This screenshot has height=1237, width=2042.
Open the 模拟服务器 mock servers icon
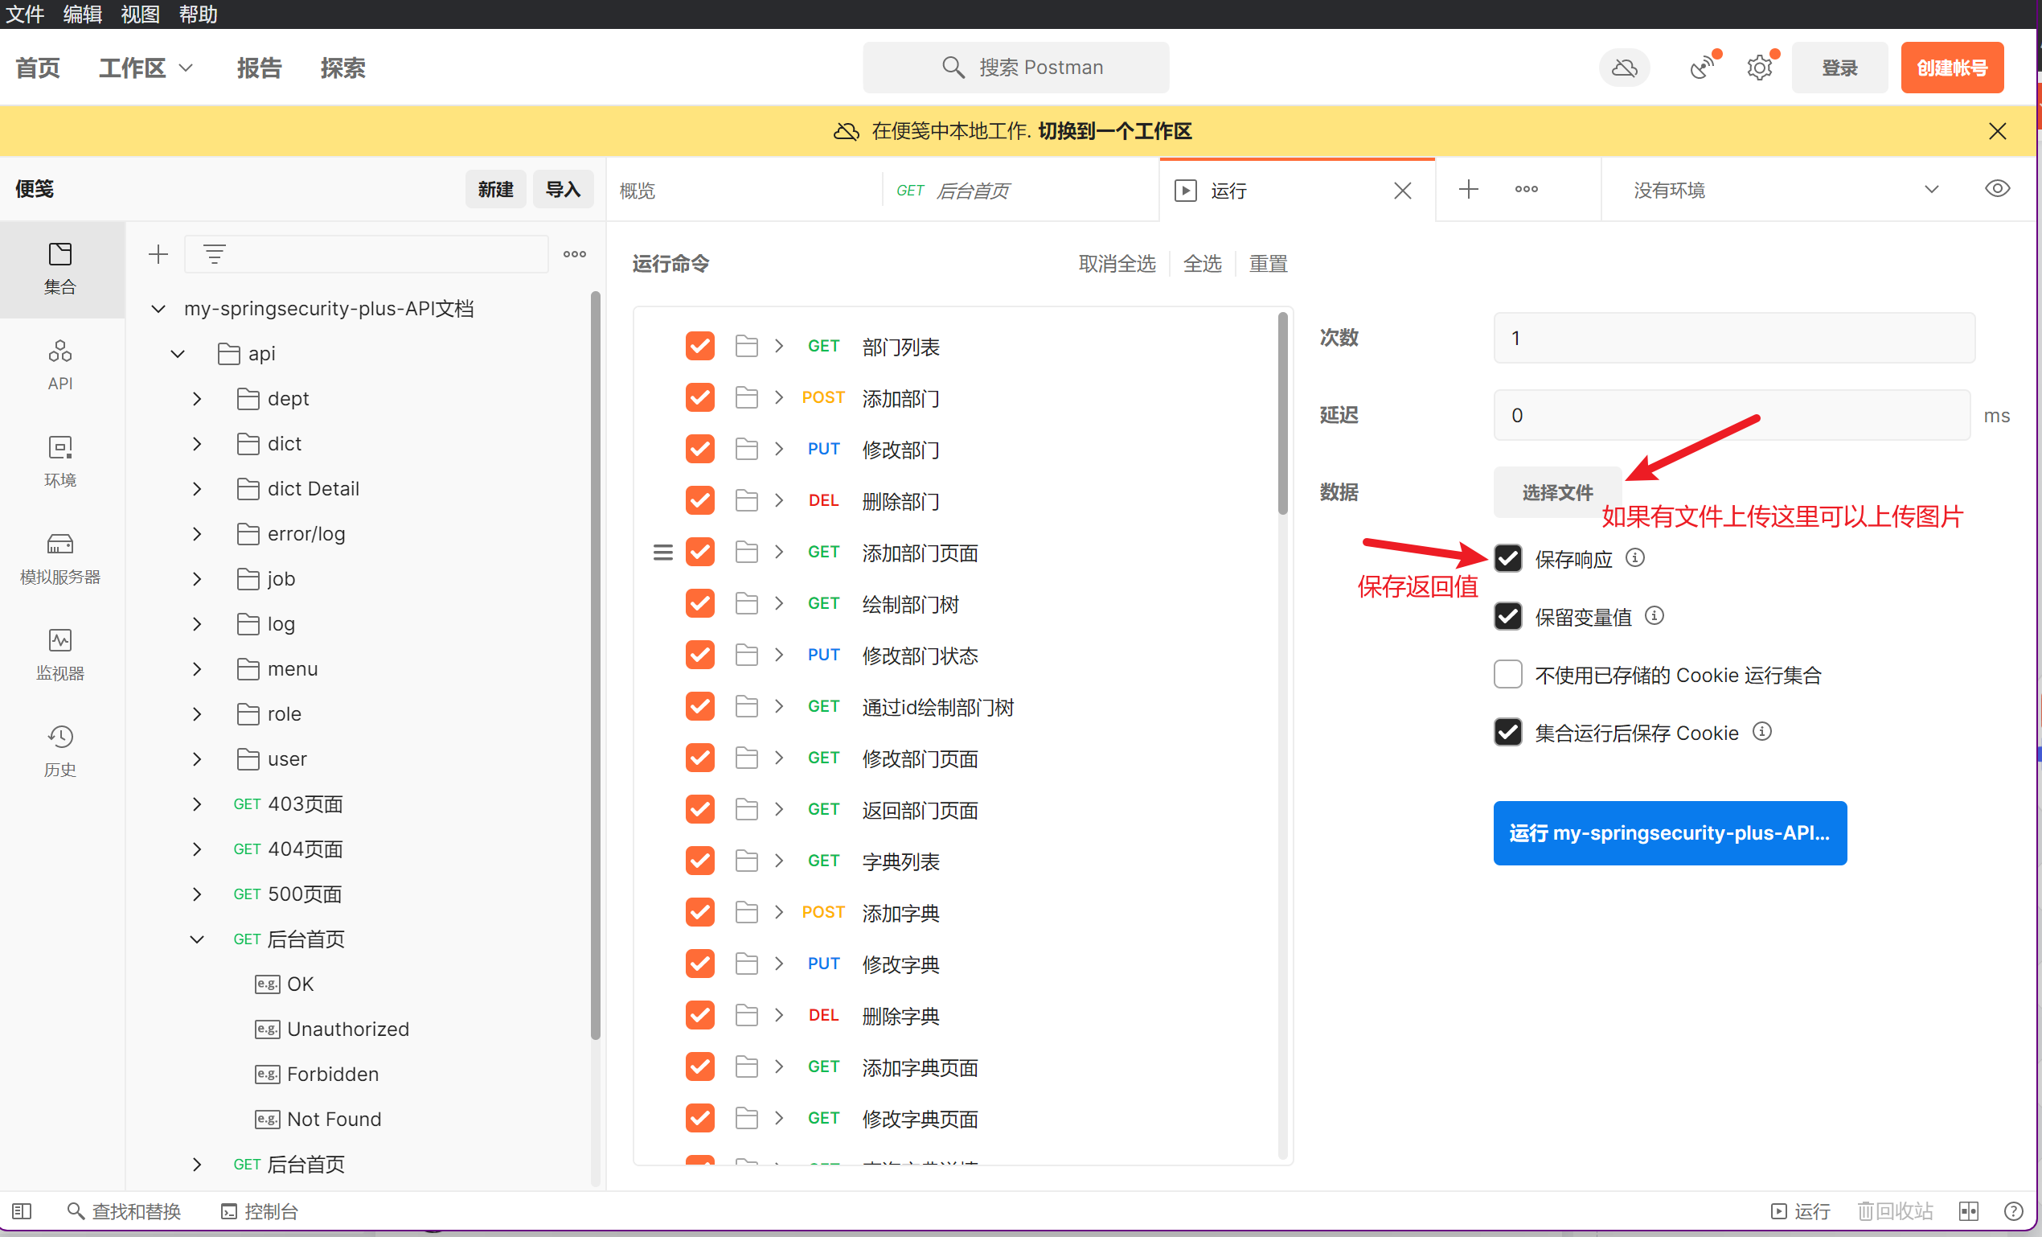point(59,558)
